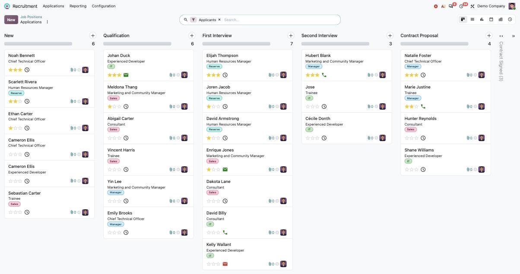The image size is (520, 274).
Task: Click the Second Interview column progress bar
Action: coord(335,44)
